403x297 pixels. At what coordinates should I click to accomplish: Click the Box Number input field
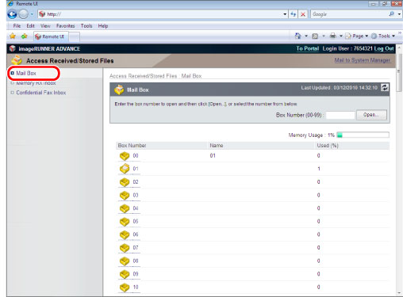coord(340,115)
